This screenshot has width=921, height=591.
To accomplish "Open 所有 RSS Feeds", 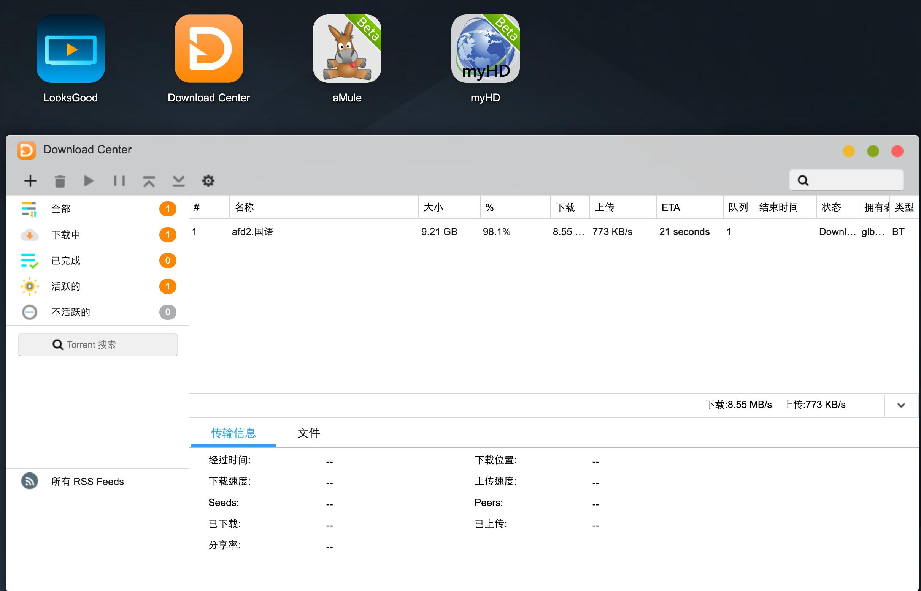I will 87,481.
